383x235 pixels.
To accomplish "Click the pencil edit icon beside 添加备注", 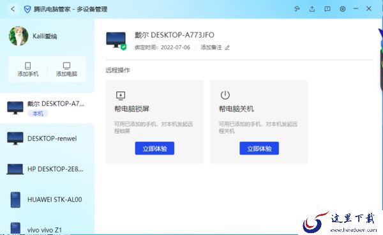I will tap(227, 47).
